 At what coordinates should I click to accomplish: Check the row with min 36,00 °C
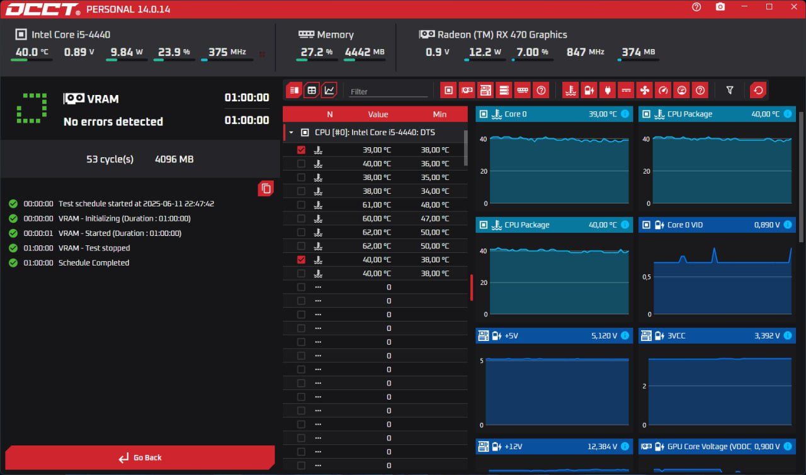[301, 164]
